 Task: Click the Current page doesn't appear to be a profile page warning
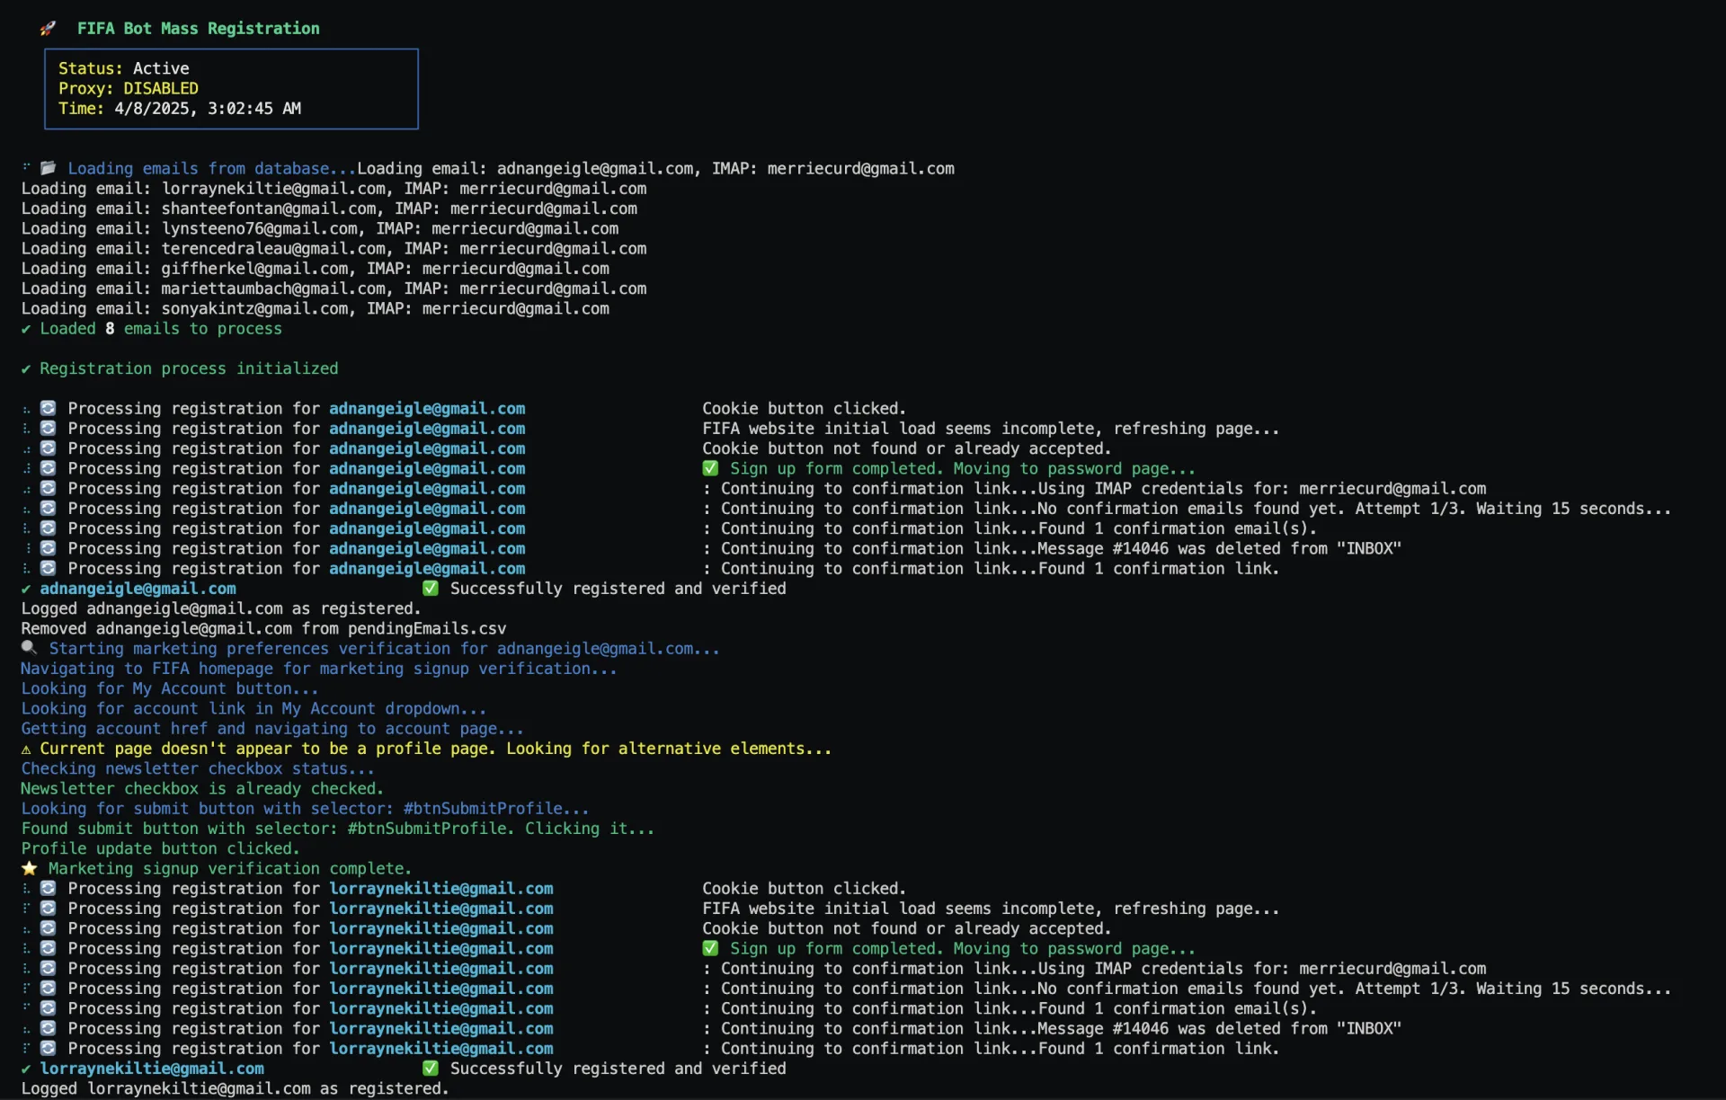tap(436, 749)
